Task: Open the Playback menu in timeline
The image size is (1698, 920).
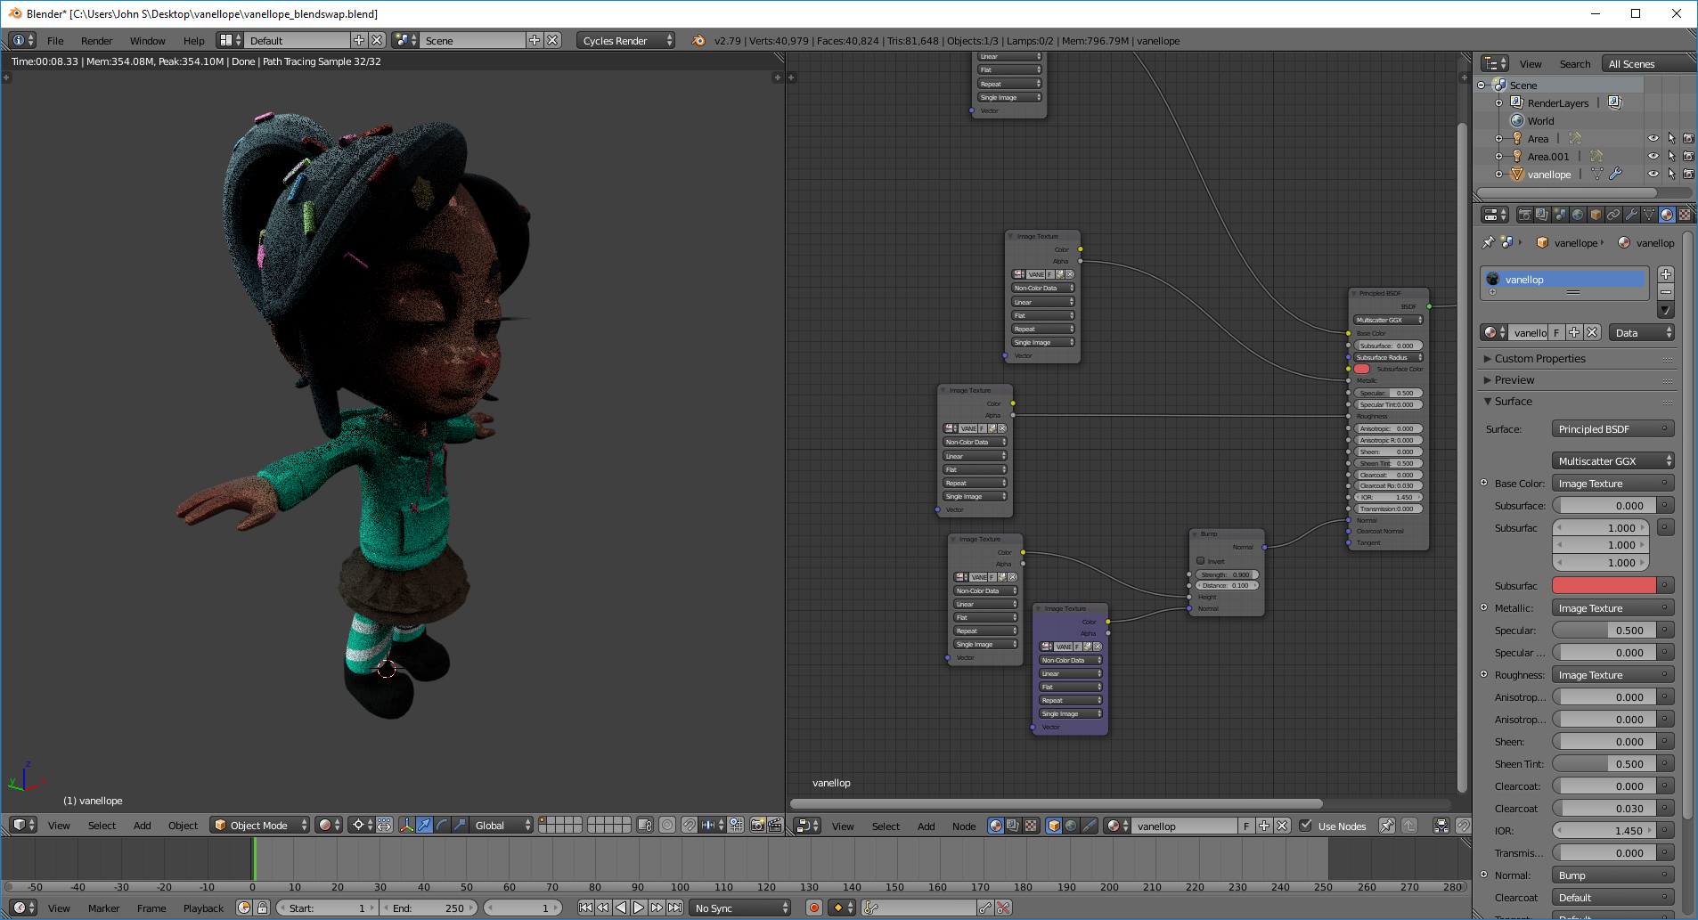Action: (x=203, y=908)
